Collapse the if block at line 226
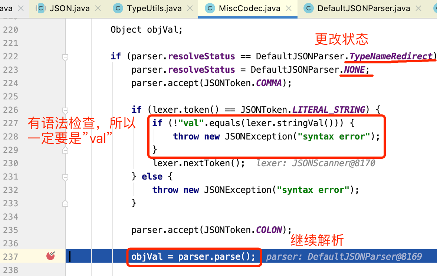The height and width of the screenshot is (276, 437). coord(65,111)
